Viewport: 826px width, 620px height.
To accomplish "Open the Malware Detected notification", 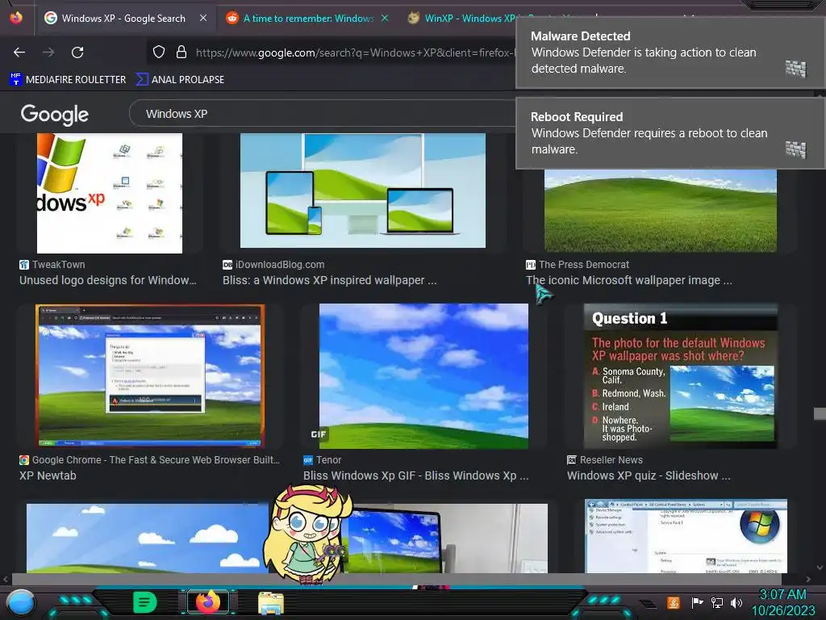I will [x=670, y=52].
